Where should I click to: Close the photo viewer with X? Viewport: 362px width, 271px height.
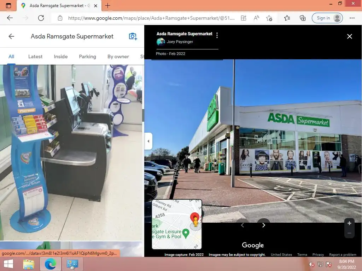click(350, 36)
